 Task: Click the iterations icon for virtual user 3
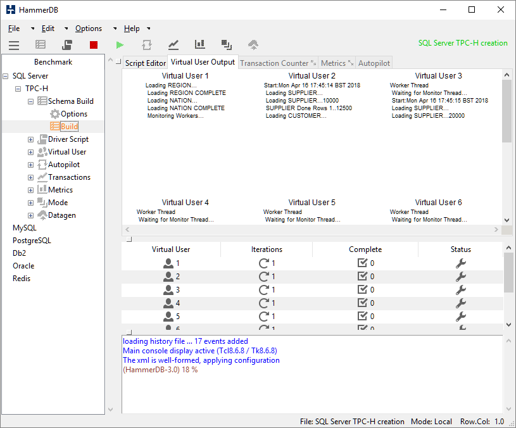(263, 290)
